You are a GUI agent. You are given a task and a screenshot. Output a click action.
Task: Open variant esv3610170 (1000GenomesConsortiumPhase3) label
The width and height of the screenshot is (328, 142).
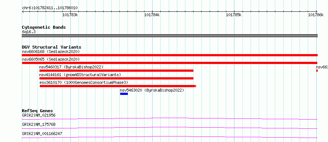coord(84,82)
